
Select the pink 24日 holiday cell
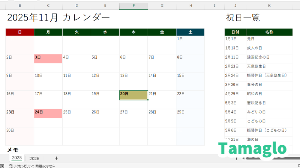(x=48, y=113)
